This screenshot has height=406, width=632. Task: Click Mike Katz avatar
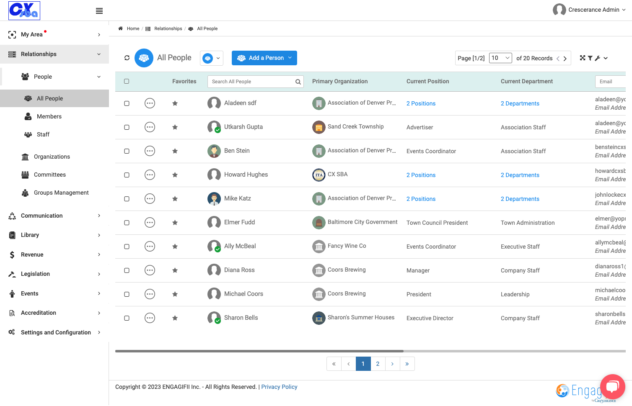pos(214,198)
